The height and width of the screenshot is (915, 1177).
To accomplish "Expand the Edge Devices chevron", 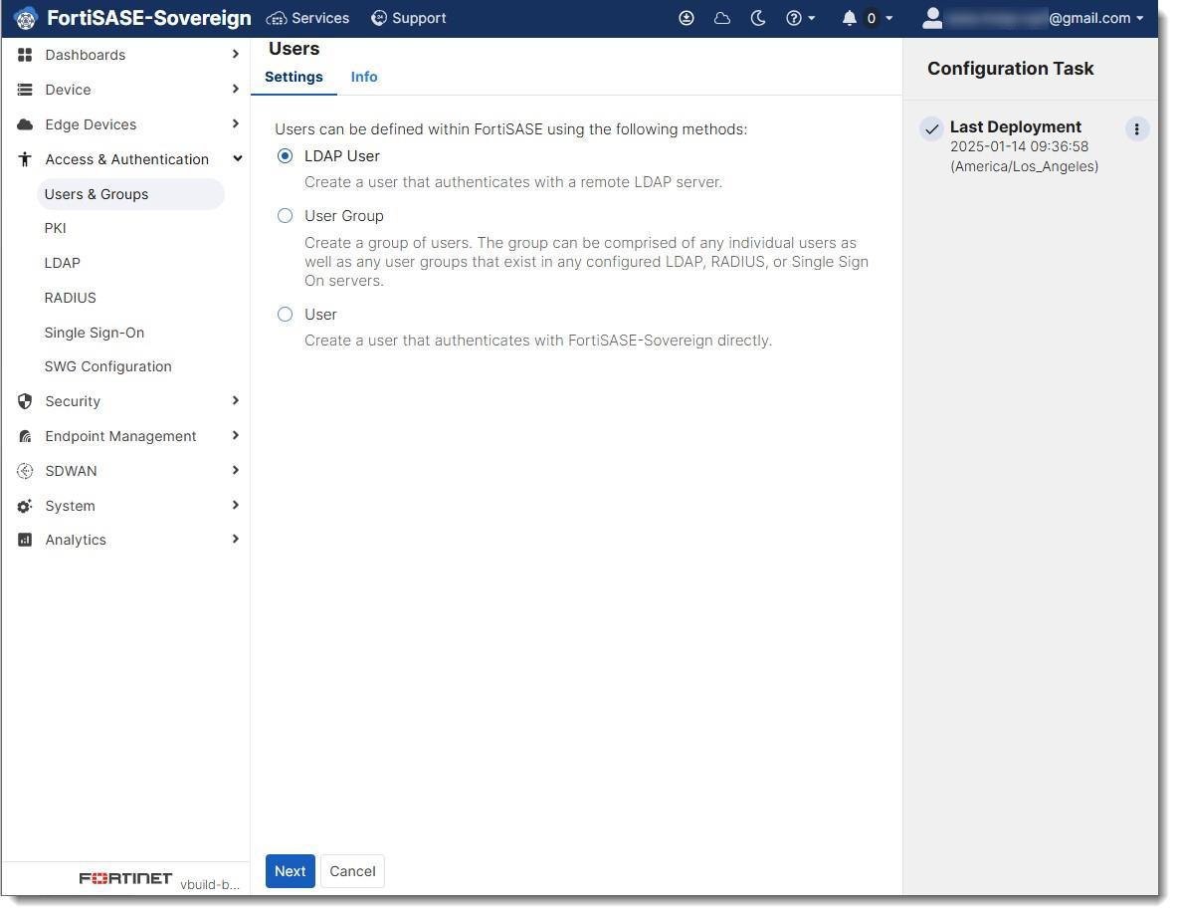I will [236, 123].
